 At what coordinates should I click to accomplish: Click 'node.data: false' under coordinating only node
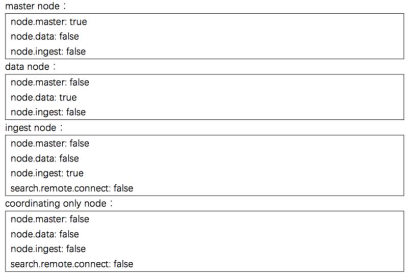(45, 234)
